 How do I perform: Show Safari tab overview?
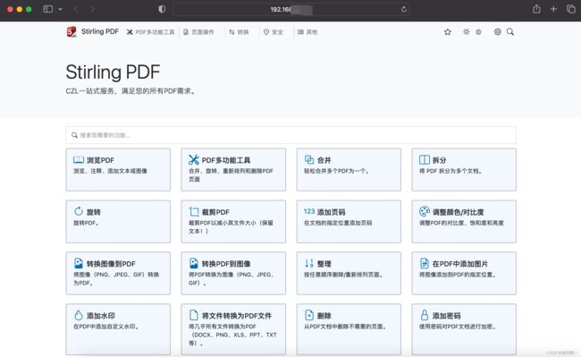coord(571,9)
